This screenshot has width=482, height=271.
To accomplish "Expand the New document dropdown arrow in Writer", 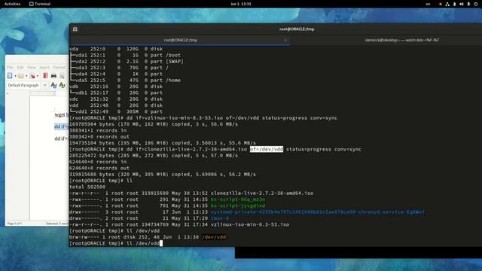I will [15, 76].
